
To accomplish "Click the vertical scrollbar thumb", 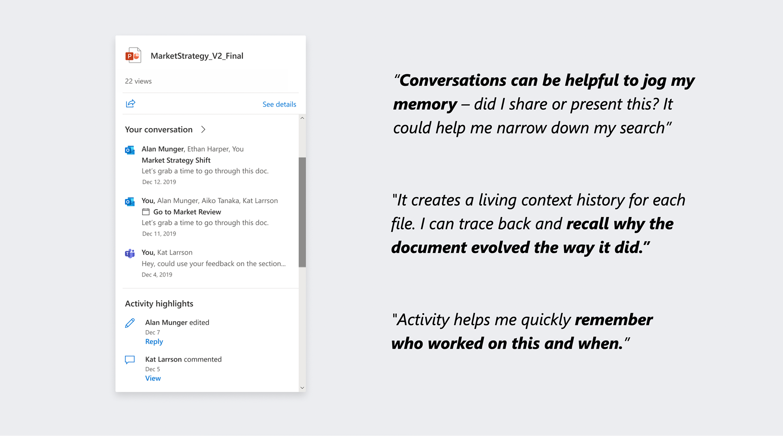I will click(302, 212).
